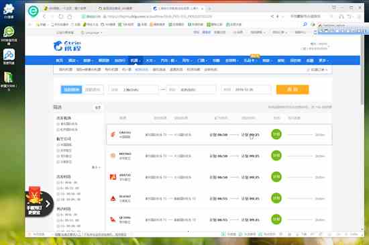Image resolution: width=369 pixels, height=245 pixels.
Task: Click the round orange airline logo in second flight row
Action: point(113,156)
